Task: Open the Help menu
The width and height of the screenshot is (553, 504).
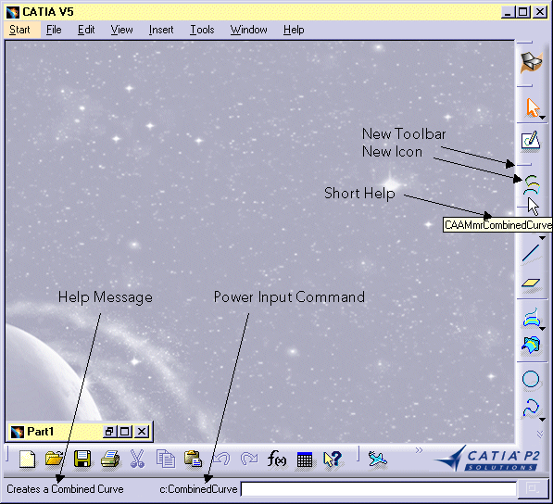Action: (294, 30)
